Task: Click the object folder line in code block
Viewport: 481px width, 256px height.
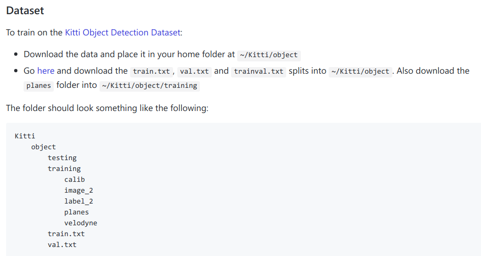Action: tap(43, 147)
